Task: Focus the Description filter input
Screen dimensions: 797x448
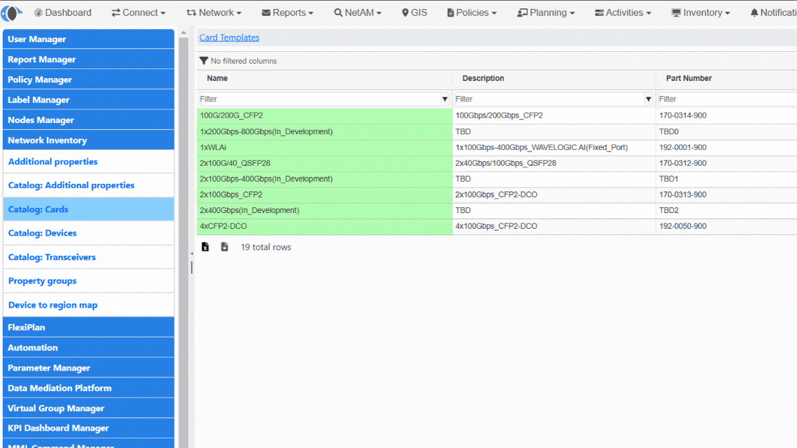Action: (549, 99)
